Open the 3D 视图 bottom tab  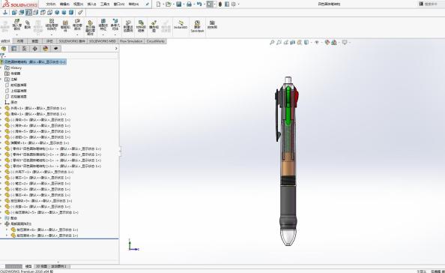(41, 266)
